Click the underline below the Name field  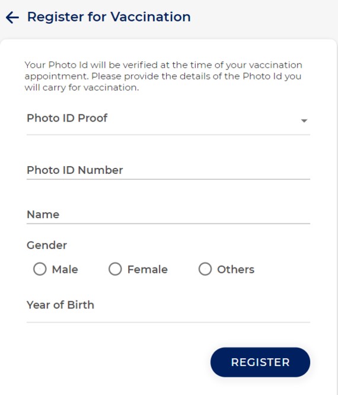click(x=168, y=224)
